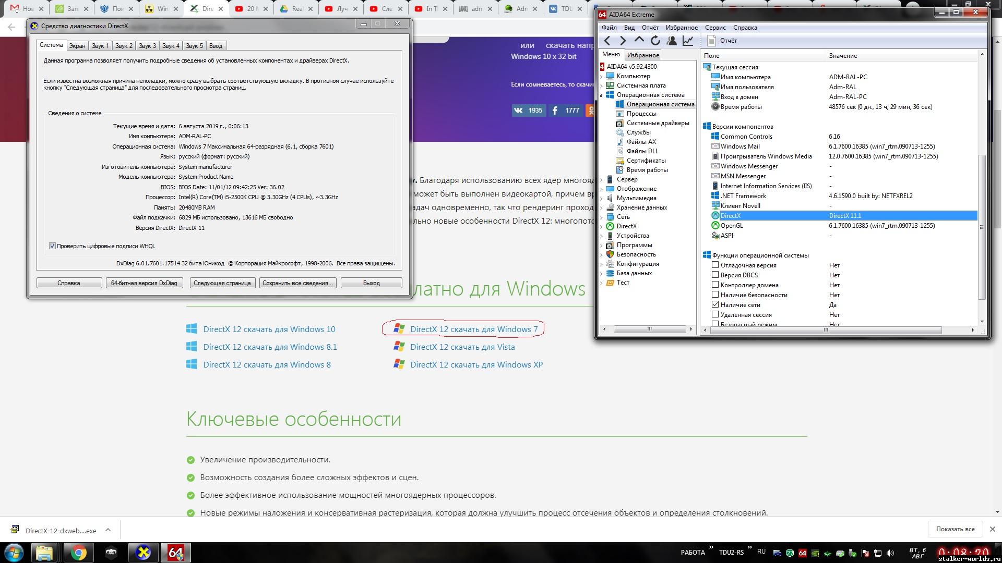This screenshot has height=563, width=1002.
Task: Open the Файл menu in AIDA64
Action: click(609, 28)
